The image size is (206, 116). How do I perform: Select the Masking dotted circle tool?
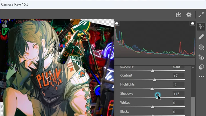pos(201,47)
